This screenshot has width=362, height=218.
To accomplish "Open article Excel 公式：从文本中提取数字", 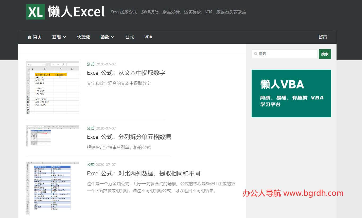I will pos(126,73).
